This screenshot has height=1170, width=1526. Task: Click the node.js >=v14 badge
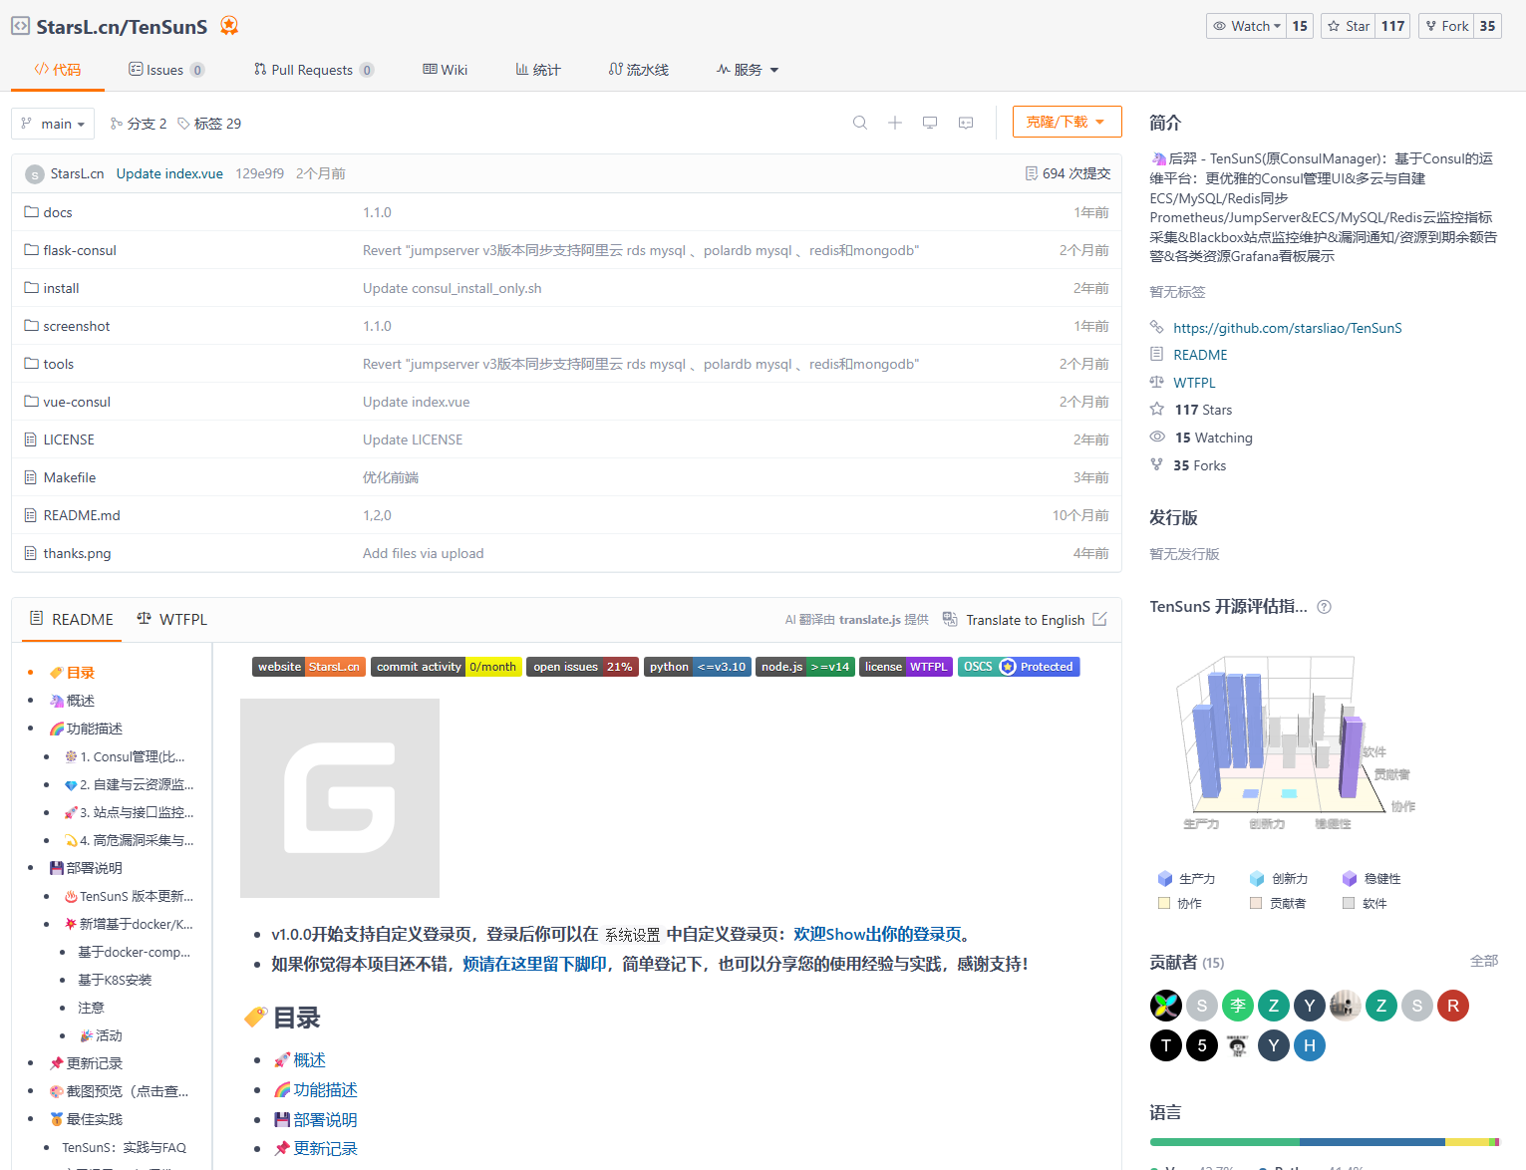(x=805, y=667)
